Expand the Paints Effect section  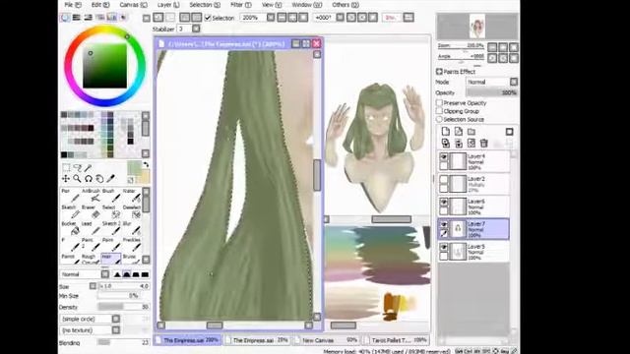click(x=439, y=72)
